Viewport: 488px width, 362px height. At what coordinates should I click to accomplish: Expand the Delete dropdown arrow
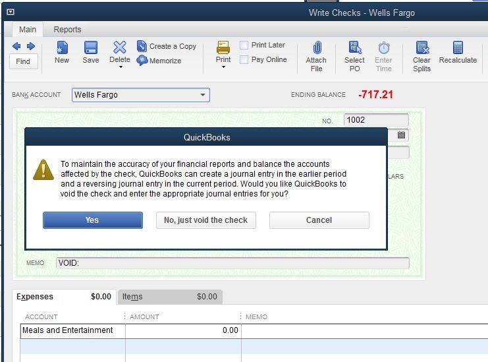(x=121, y=67)
